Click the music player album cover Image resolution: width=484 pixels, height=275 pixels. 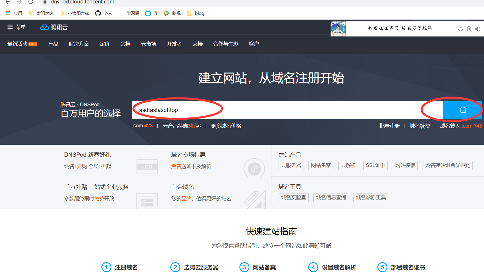[x=338, y=29]
